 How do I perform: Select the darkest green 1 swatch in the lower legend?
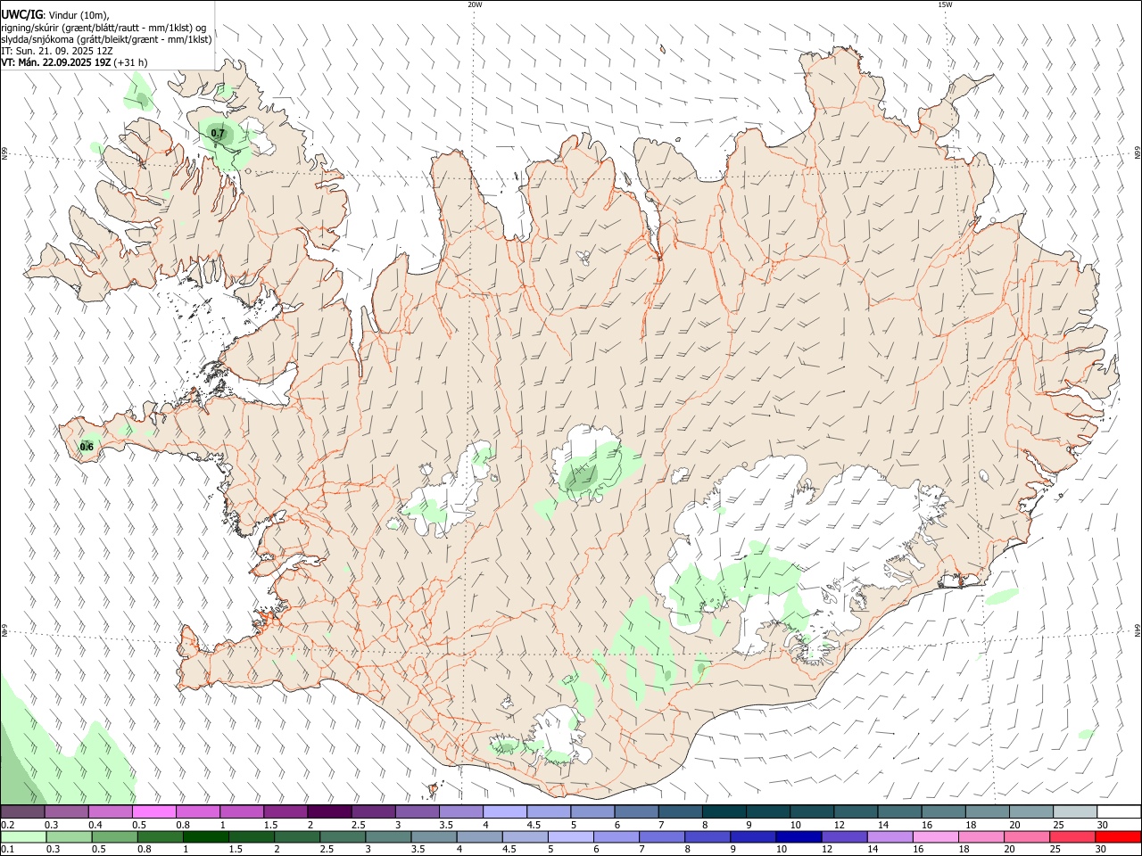[205, 836]
